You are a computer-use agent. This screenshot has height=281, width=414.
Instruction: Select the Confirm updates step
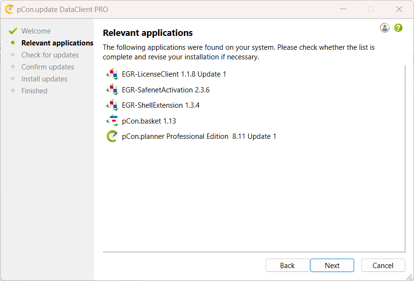click(x=47, y=67)
